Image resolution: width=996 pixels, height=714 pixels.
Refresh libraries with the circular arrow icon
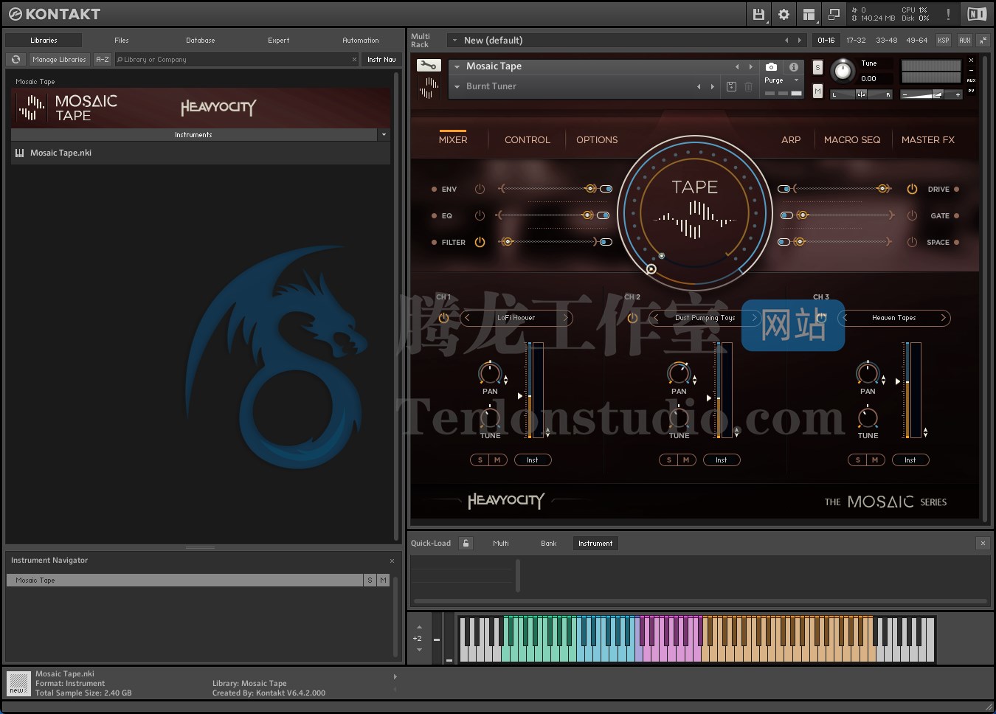click(15, 59)
